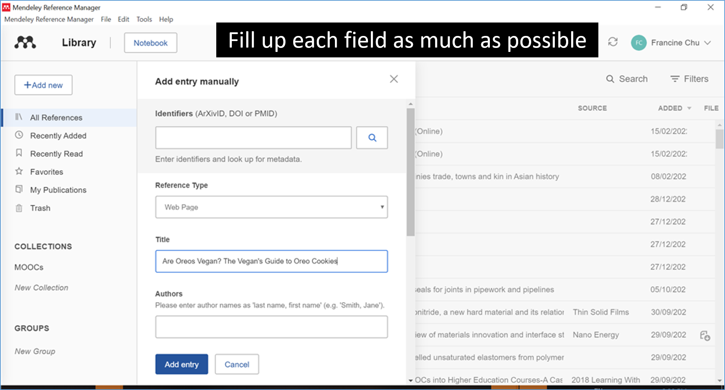Click the Trash bin icon
The width and height of the screenshot is (725, 390).
click(19, 208)
